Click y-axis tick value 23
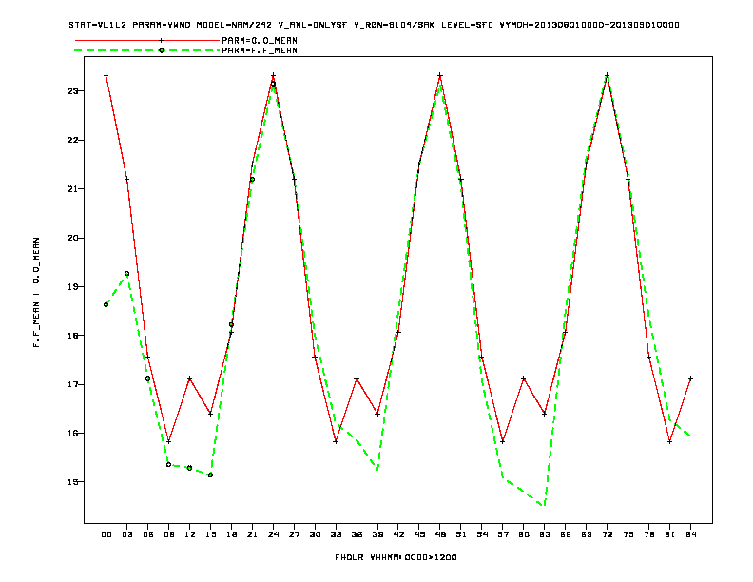Image resolution: width=753 pixels, height=582 pixels. pos(72,91)
